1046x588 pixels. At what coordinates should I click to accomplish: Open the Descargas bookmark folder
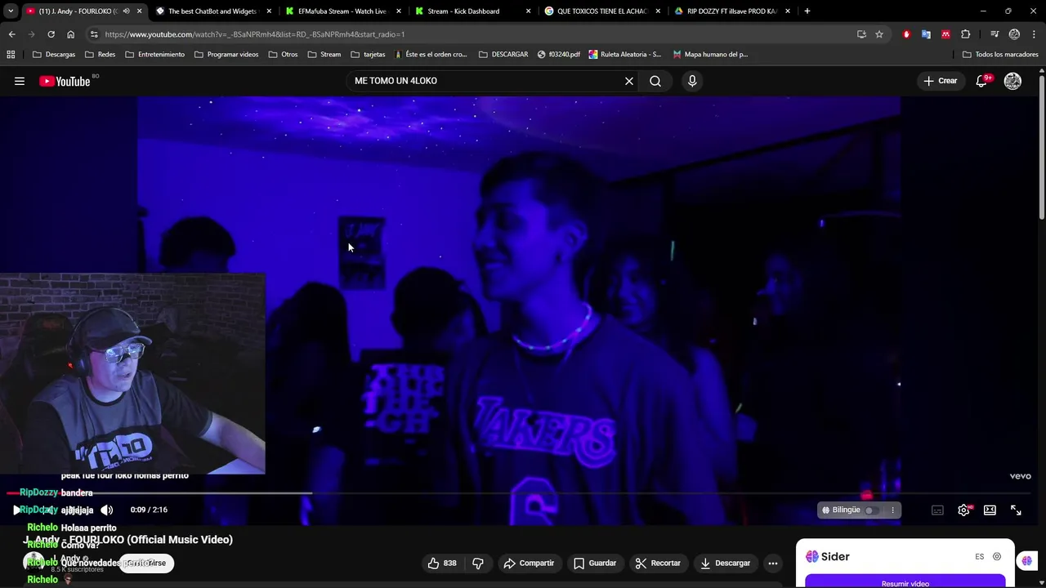click(54, 55)
